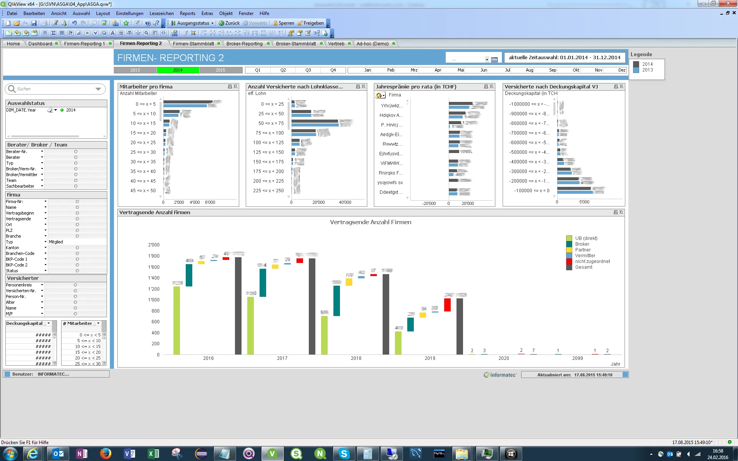Undo the last action with the toolbar arrow
The height and width of the screenshot is (461, 738).
pos(75,23)
